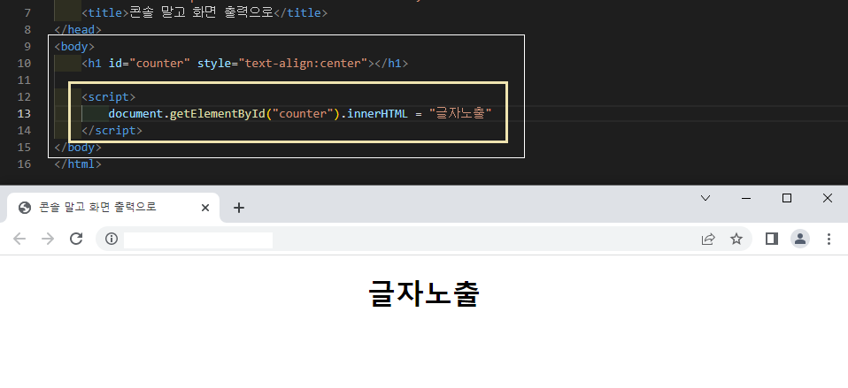The width and height of the screenshot is (848, 388).
Task: Select the 콘솔 말고 화면 출력으로 tab
Action: 112,208
